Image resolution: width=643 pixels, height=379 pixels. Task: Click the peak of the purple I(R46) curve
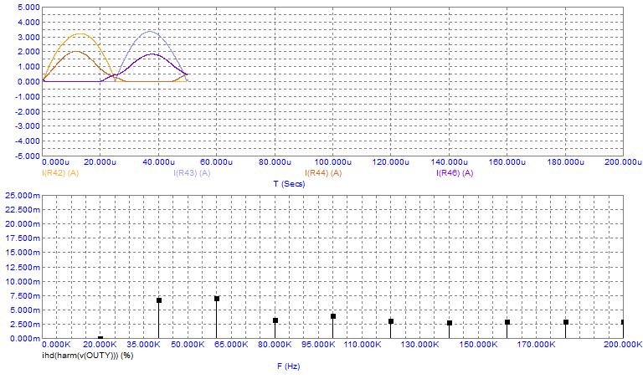click(152, 54)
